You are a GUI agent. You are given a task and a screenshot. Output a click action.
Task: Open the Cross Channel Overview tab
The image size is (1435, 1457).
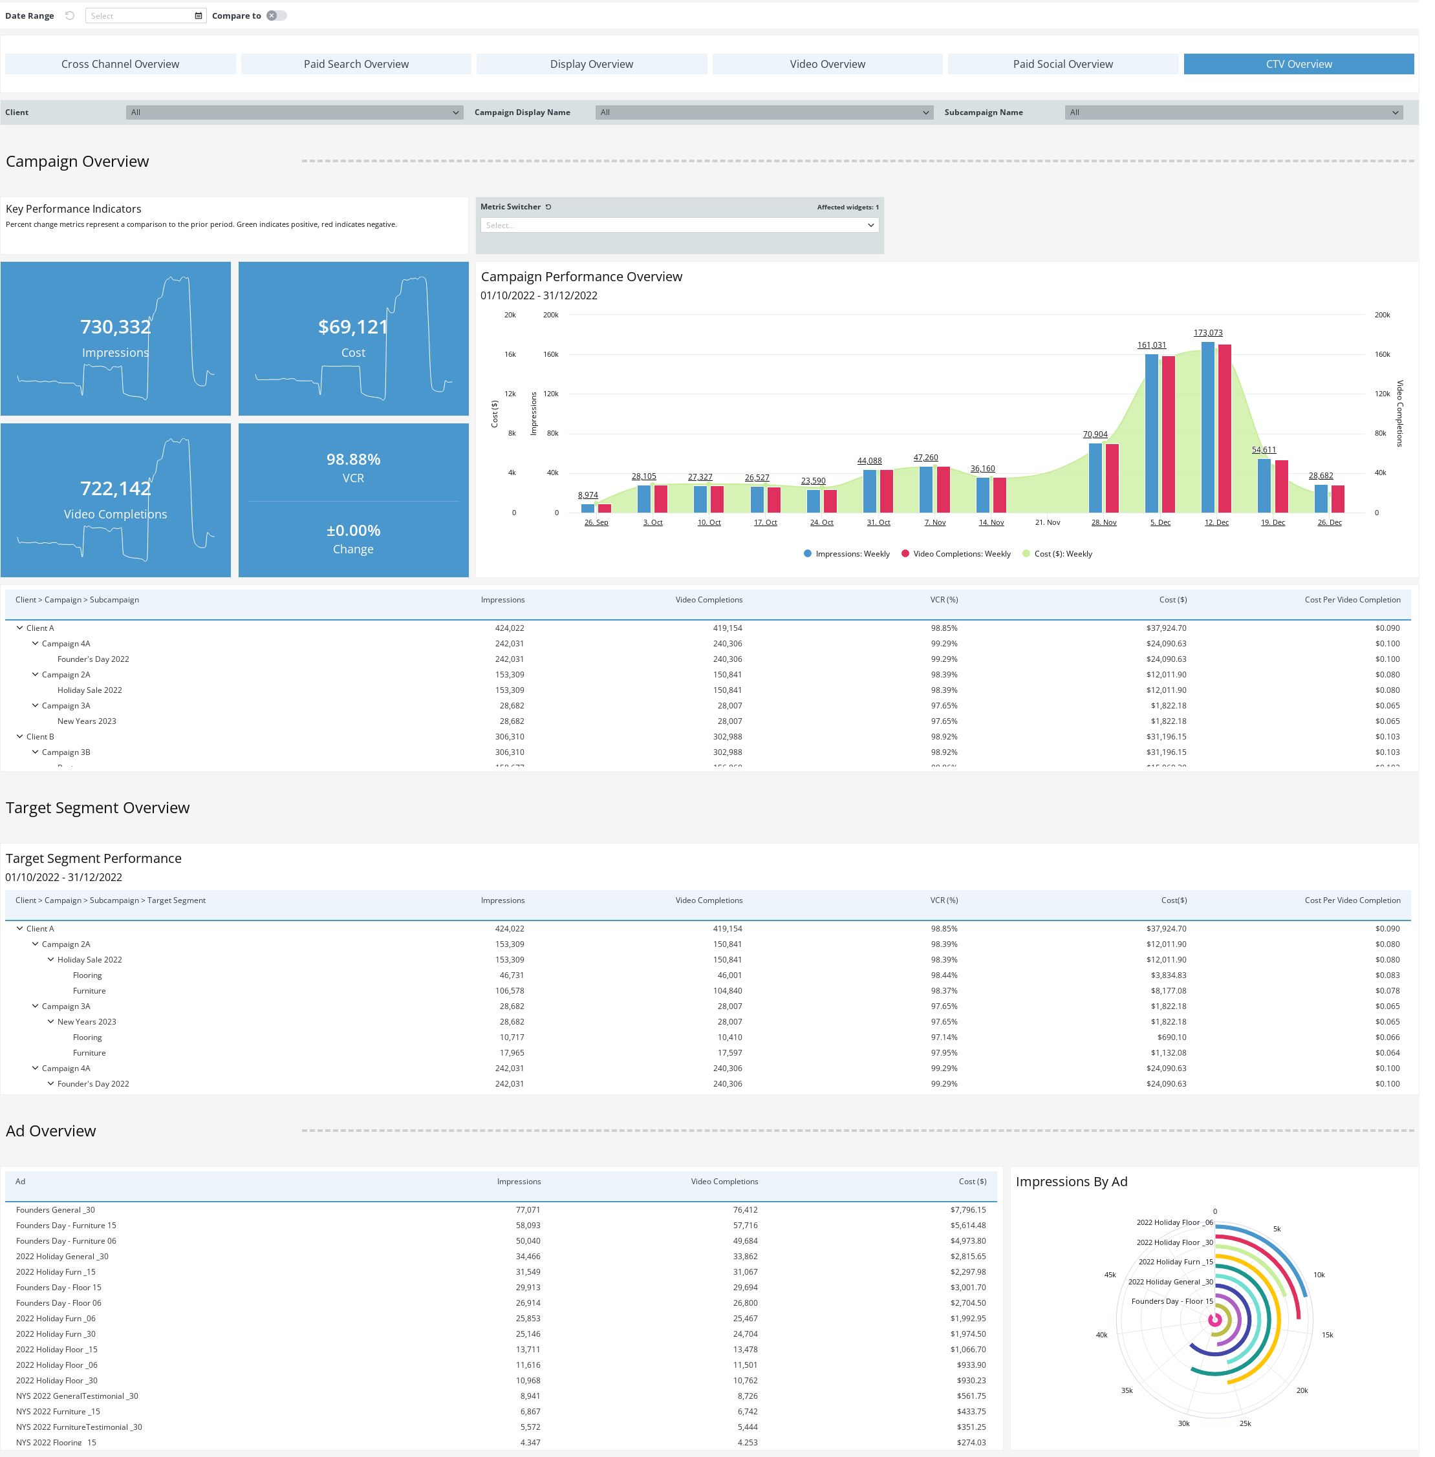point(120,64)
